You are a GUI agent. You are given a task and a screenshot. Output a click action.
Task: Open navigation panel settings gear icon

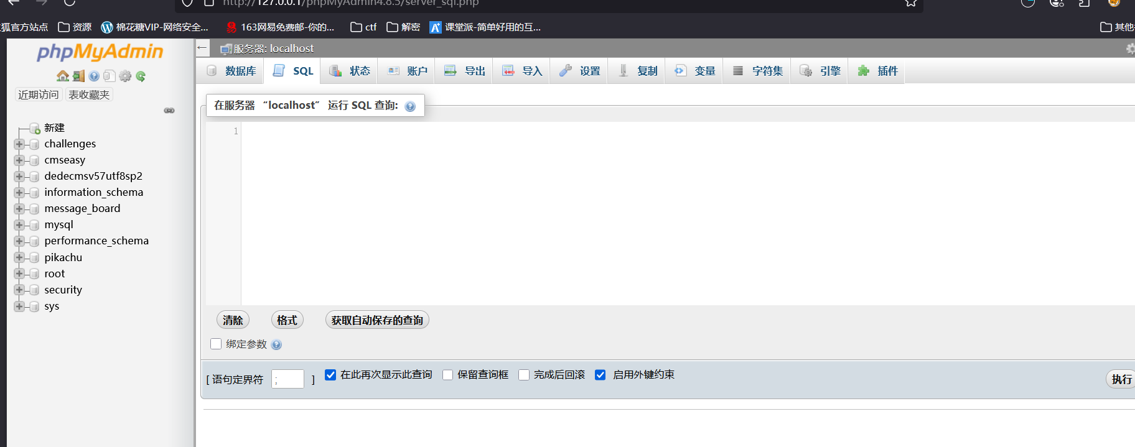tap(125, 76)
